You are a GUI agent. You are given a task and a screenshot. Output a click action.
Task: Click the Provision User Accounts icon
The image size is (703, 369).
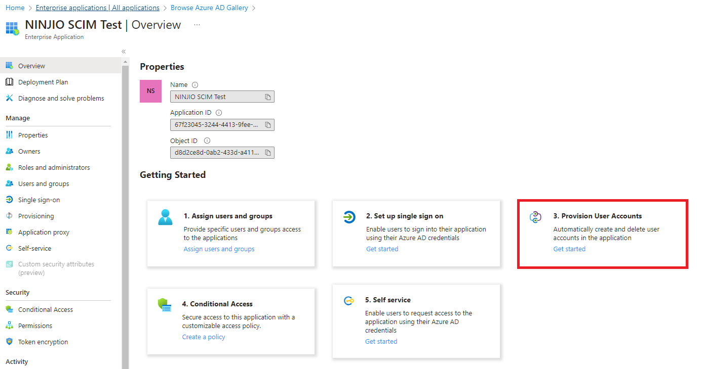536,217
